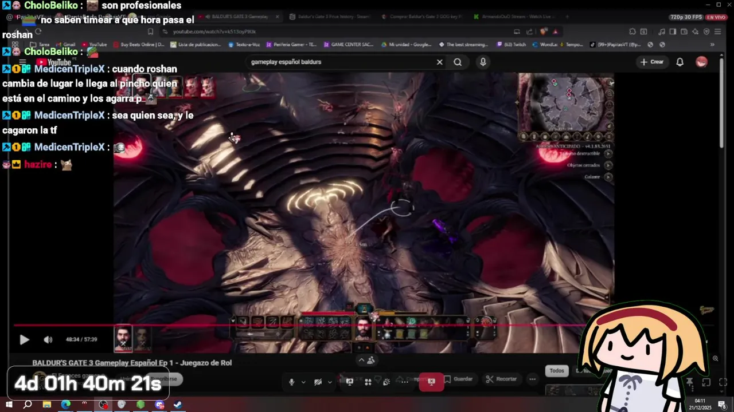
Task: Open Windows notification center icon
Action: [724, 405]
